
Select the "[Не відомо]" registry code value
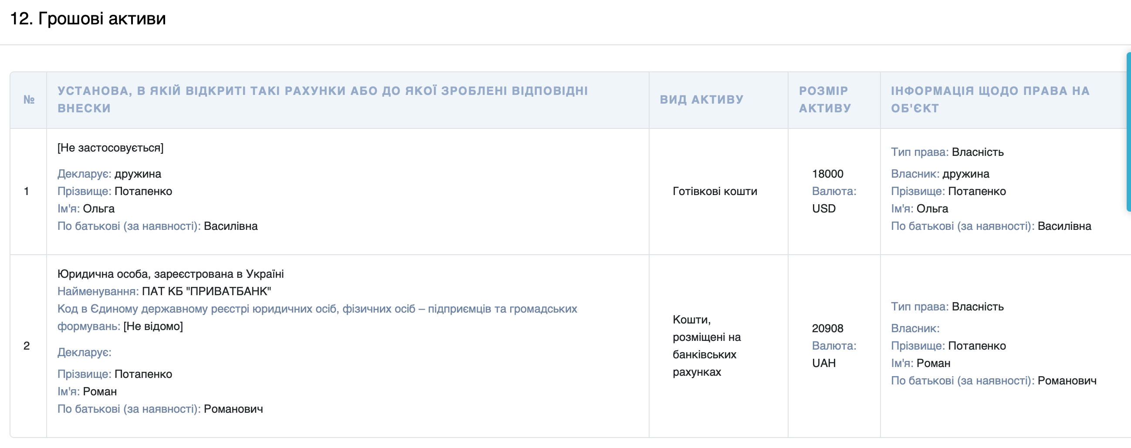(153, 326)
